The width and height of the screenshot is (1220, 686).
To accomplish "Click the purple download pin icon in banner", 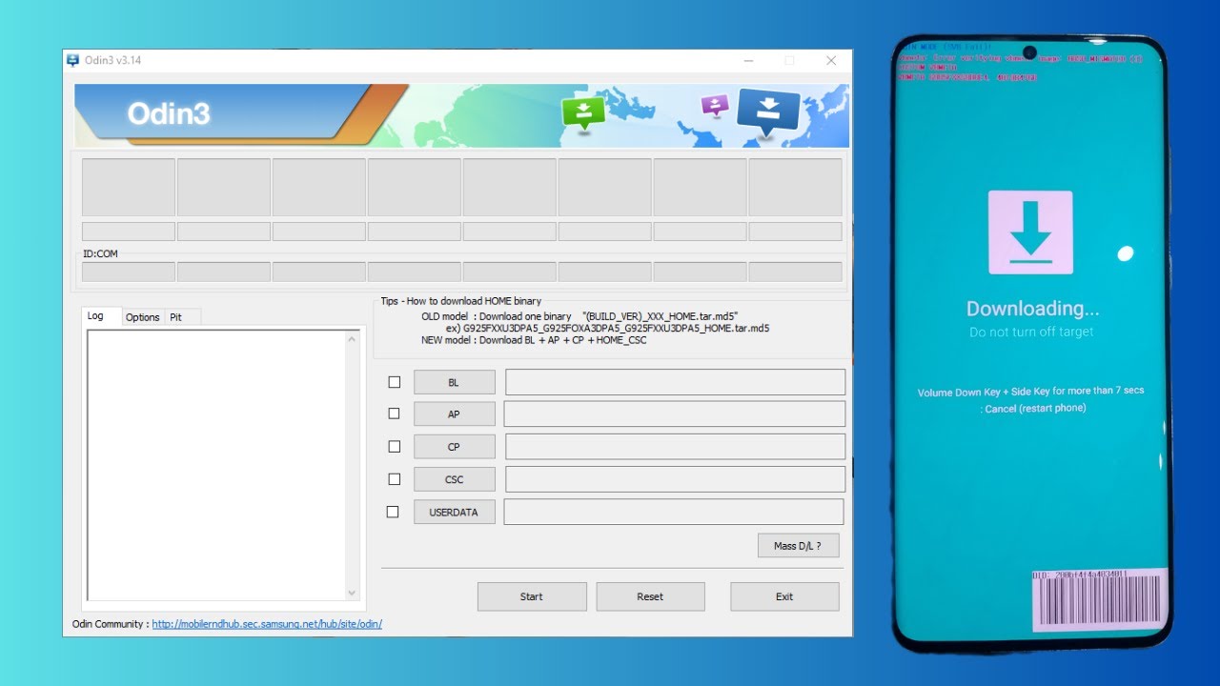I will point(715,105).
